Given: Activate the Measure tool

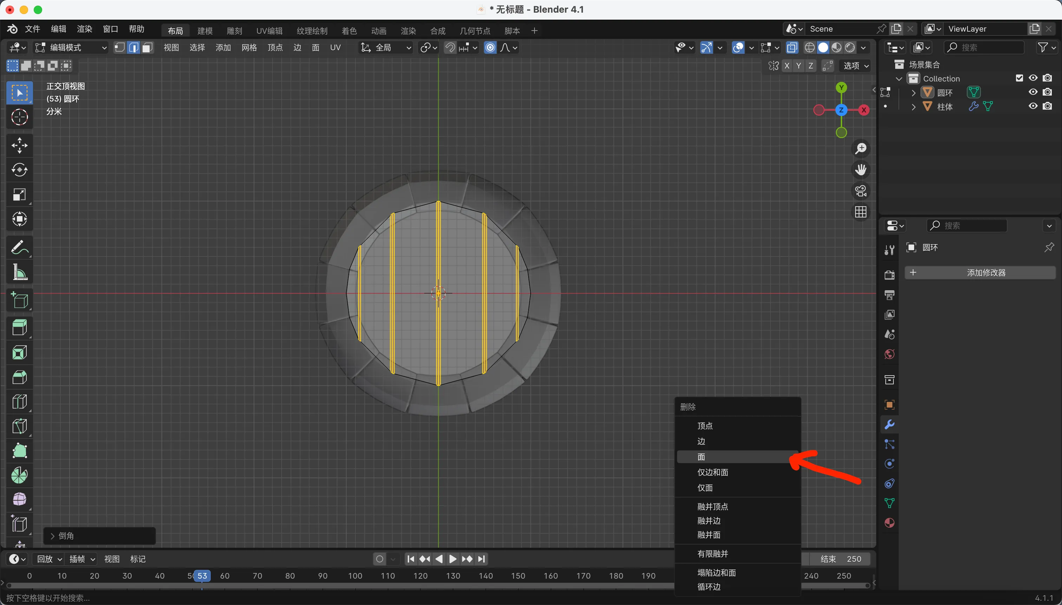Looking at the screenshot, I should [x=19, y=273].
